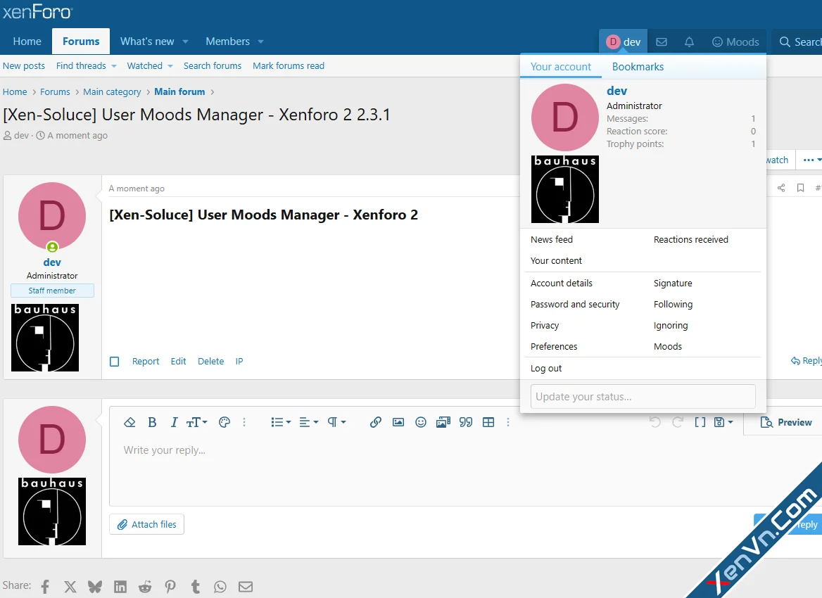The image size is (822, 598).
Task: Click the Preview button in the editor
Action: tap(786, 422)
